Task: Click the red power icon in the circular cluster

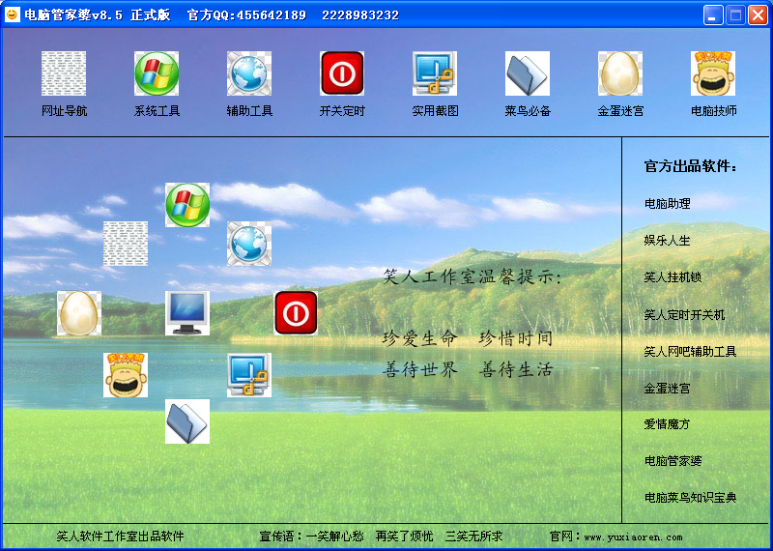Action: click(x=296, y=313)
